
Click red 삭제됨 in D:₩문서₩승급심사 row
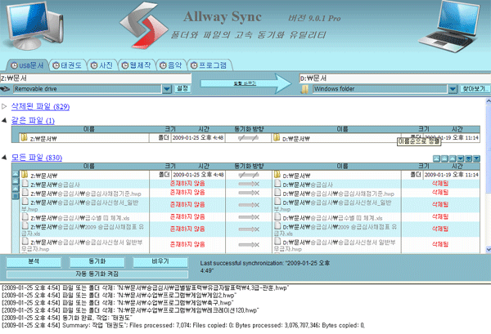(x=440, y=184)
